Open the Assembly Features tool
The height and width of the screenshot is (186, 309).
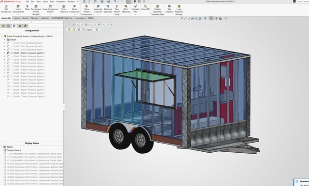tap(98, 9)
